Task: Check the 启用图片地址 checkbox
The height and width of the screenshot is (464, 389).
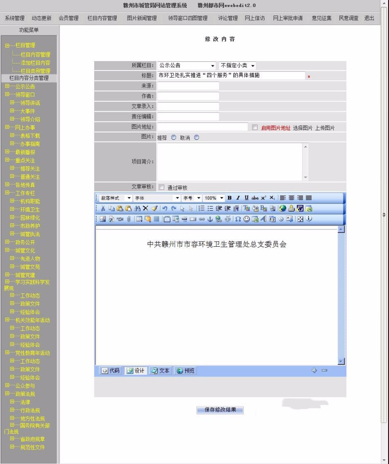Action: click(255, 127)
